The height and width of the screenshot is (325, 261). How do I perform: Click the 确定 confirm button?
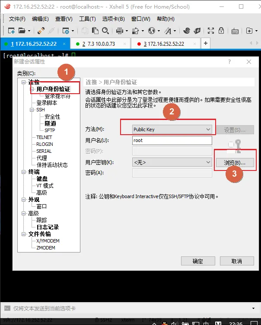[x=198, y=261]
